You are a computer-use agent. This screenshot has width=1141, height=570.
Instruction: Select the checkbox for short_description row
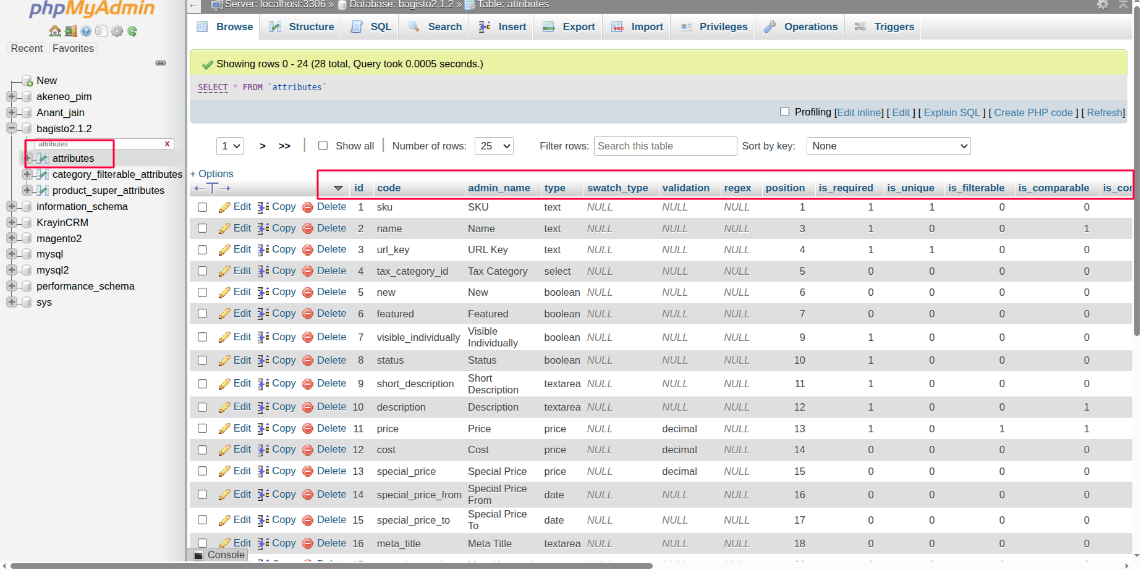[x=202, y=384]
